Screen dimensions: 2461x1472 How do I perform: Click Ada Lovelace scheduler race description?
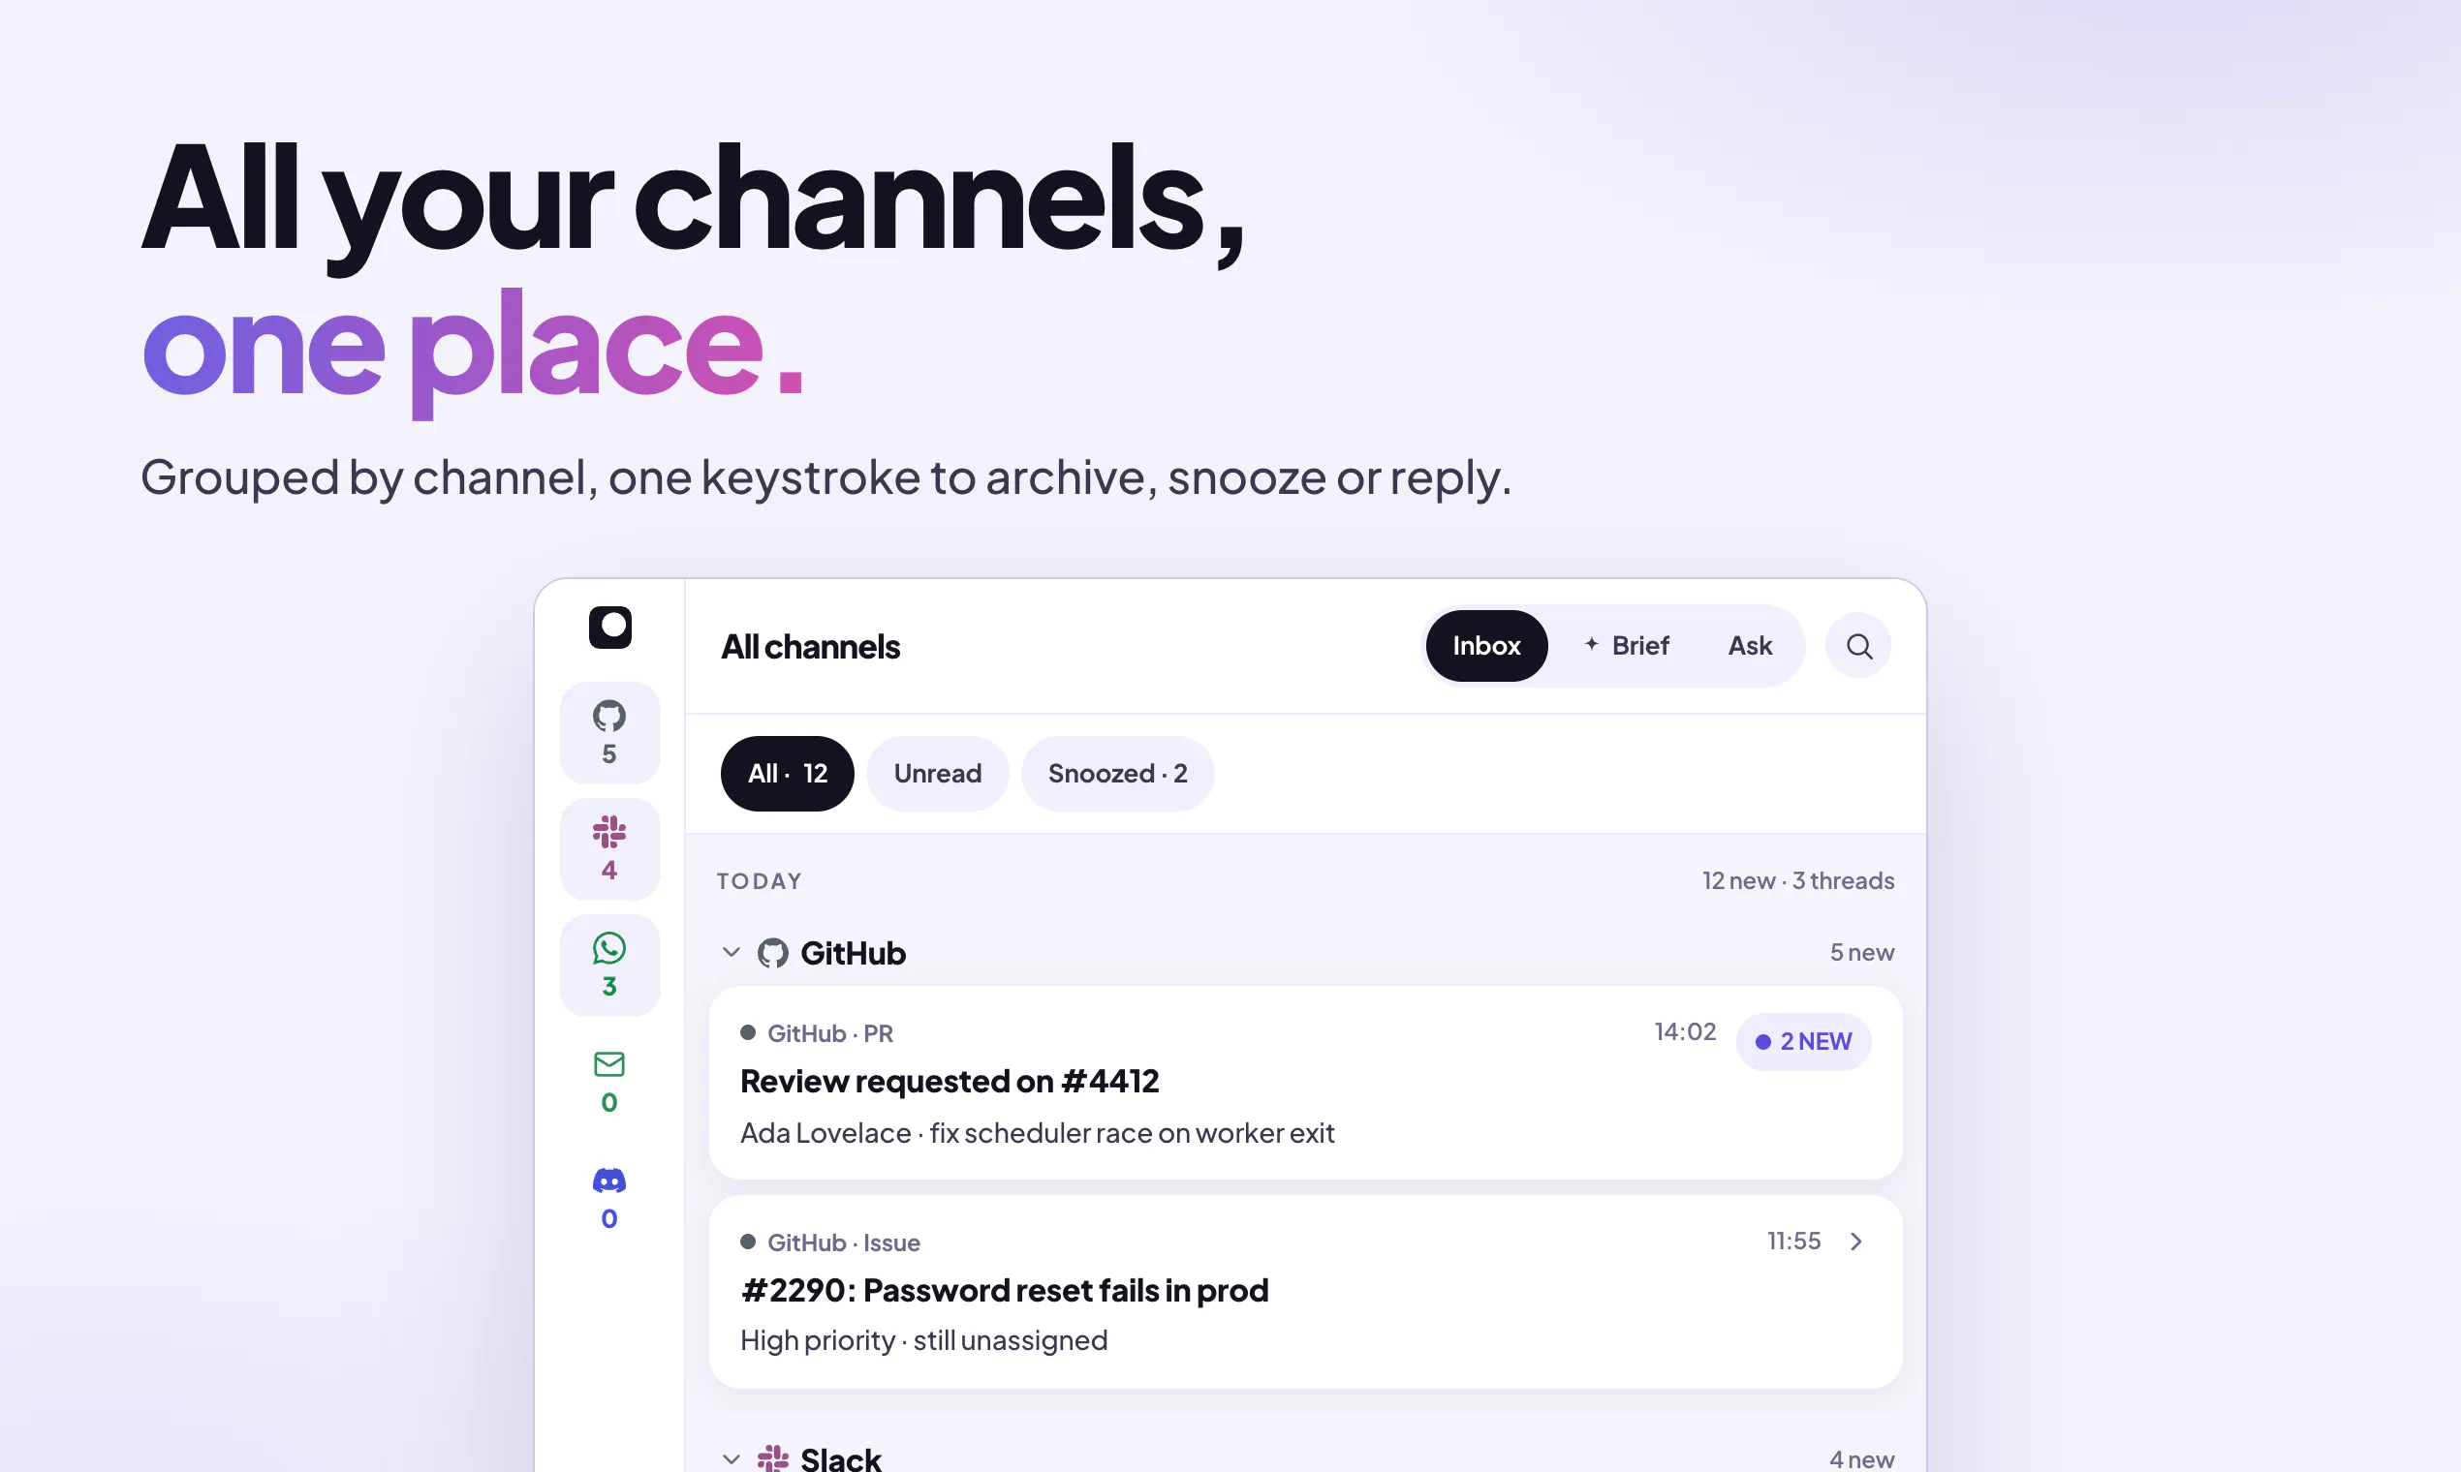(1037, 1133)
